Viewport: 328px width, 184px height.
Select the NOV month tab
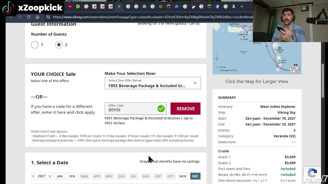point(183,176)
